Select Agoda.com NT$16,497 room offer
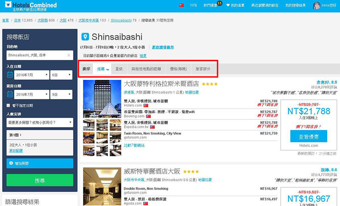 (201, 201)
